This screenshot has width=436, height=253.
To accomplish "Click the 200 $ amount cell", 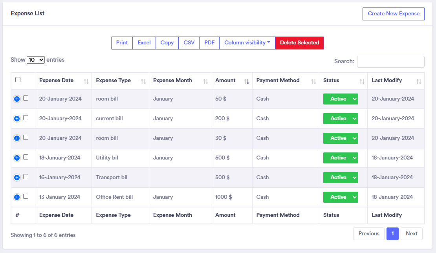I will tap(232, 119).
